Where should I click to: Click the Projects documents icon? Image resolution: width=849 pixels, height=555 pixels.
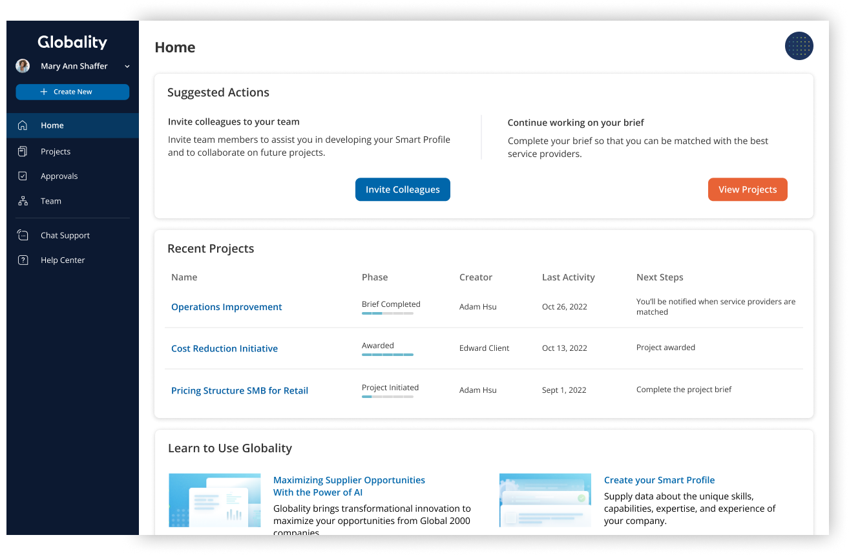click(x=23, y=151)
